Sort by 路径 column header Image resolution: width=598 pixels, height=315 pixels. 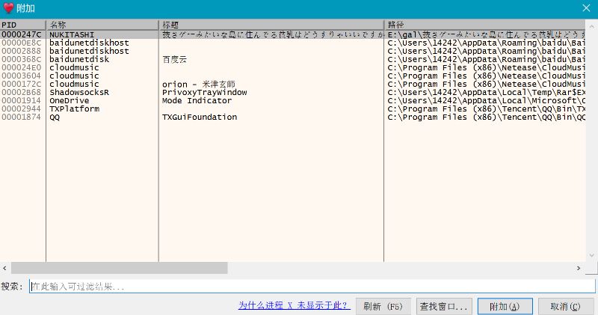tap(484, 25)
